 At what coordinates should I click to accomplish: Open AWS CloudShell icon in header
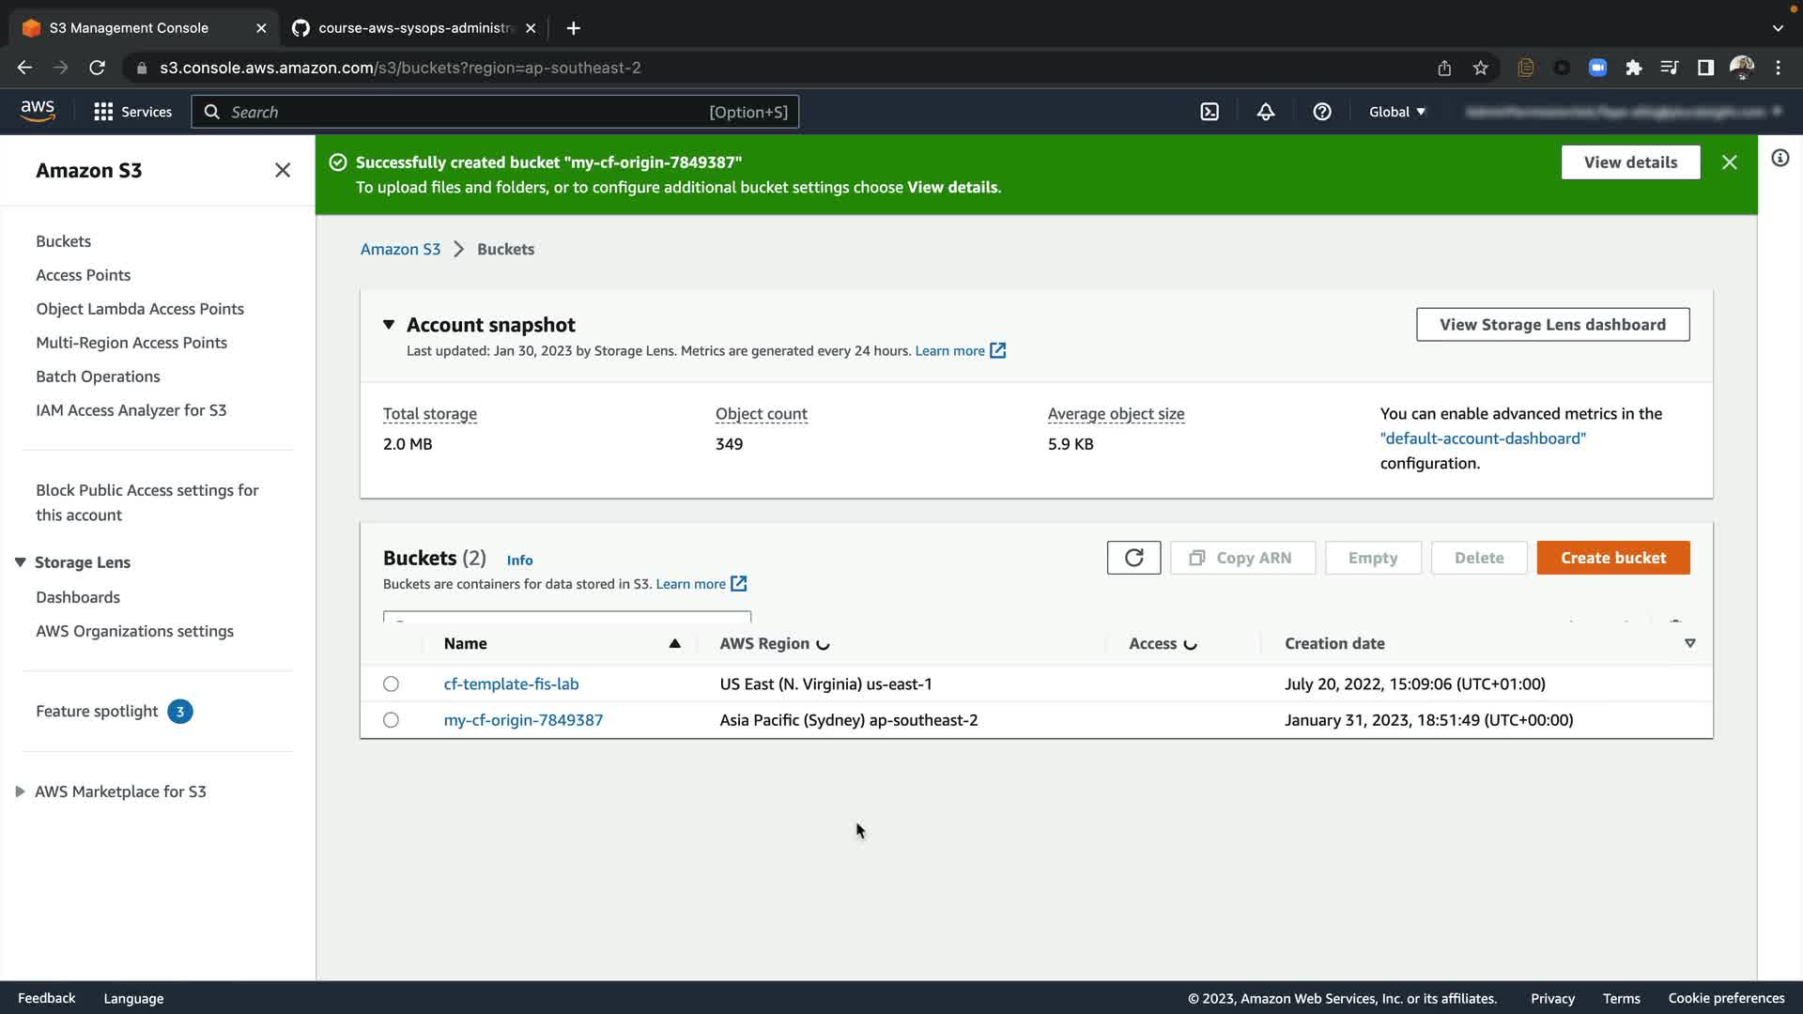pos(1210,112)
